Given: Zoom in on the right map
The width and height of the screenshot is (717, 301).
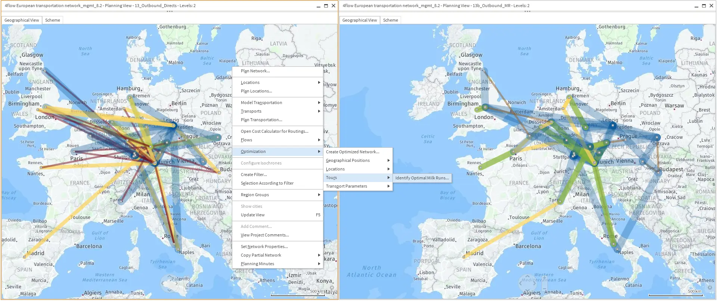Looking at the screenshot, I should [544, 278].
